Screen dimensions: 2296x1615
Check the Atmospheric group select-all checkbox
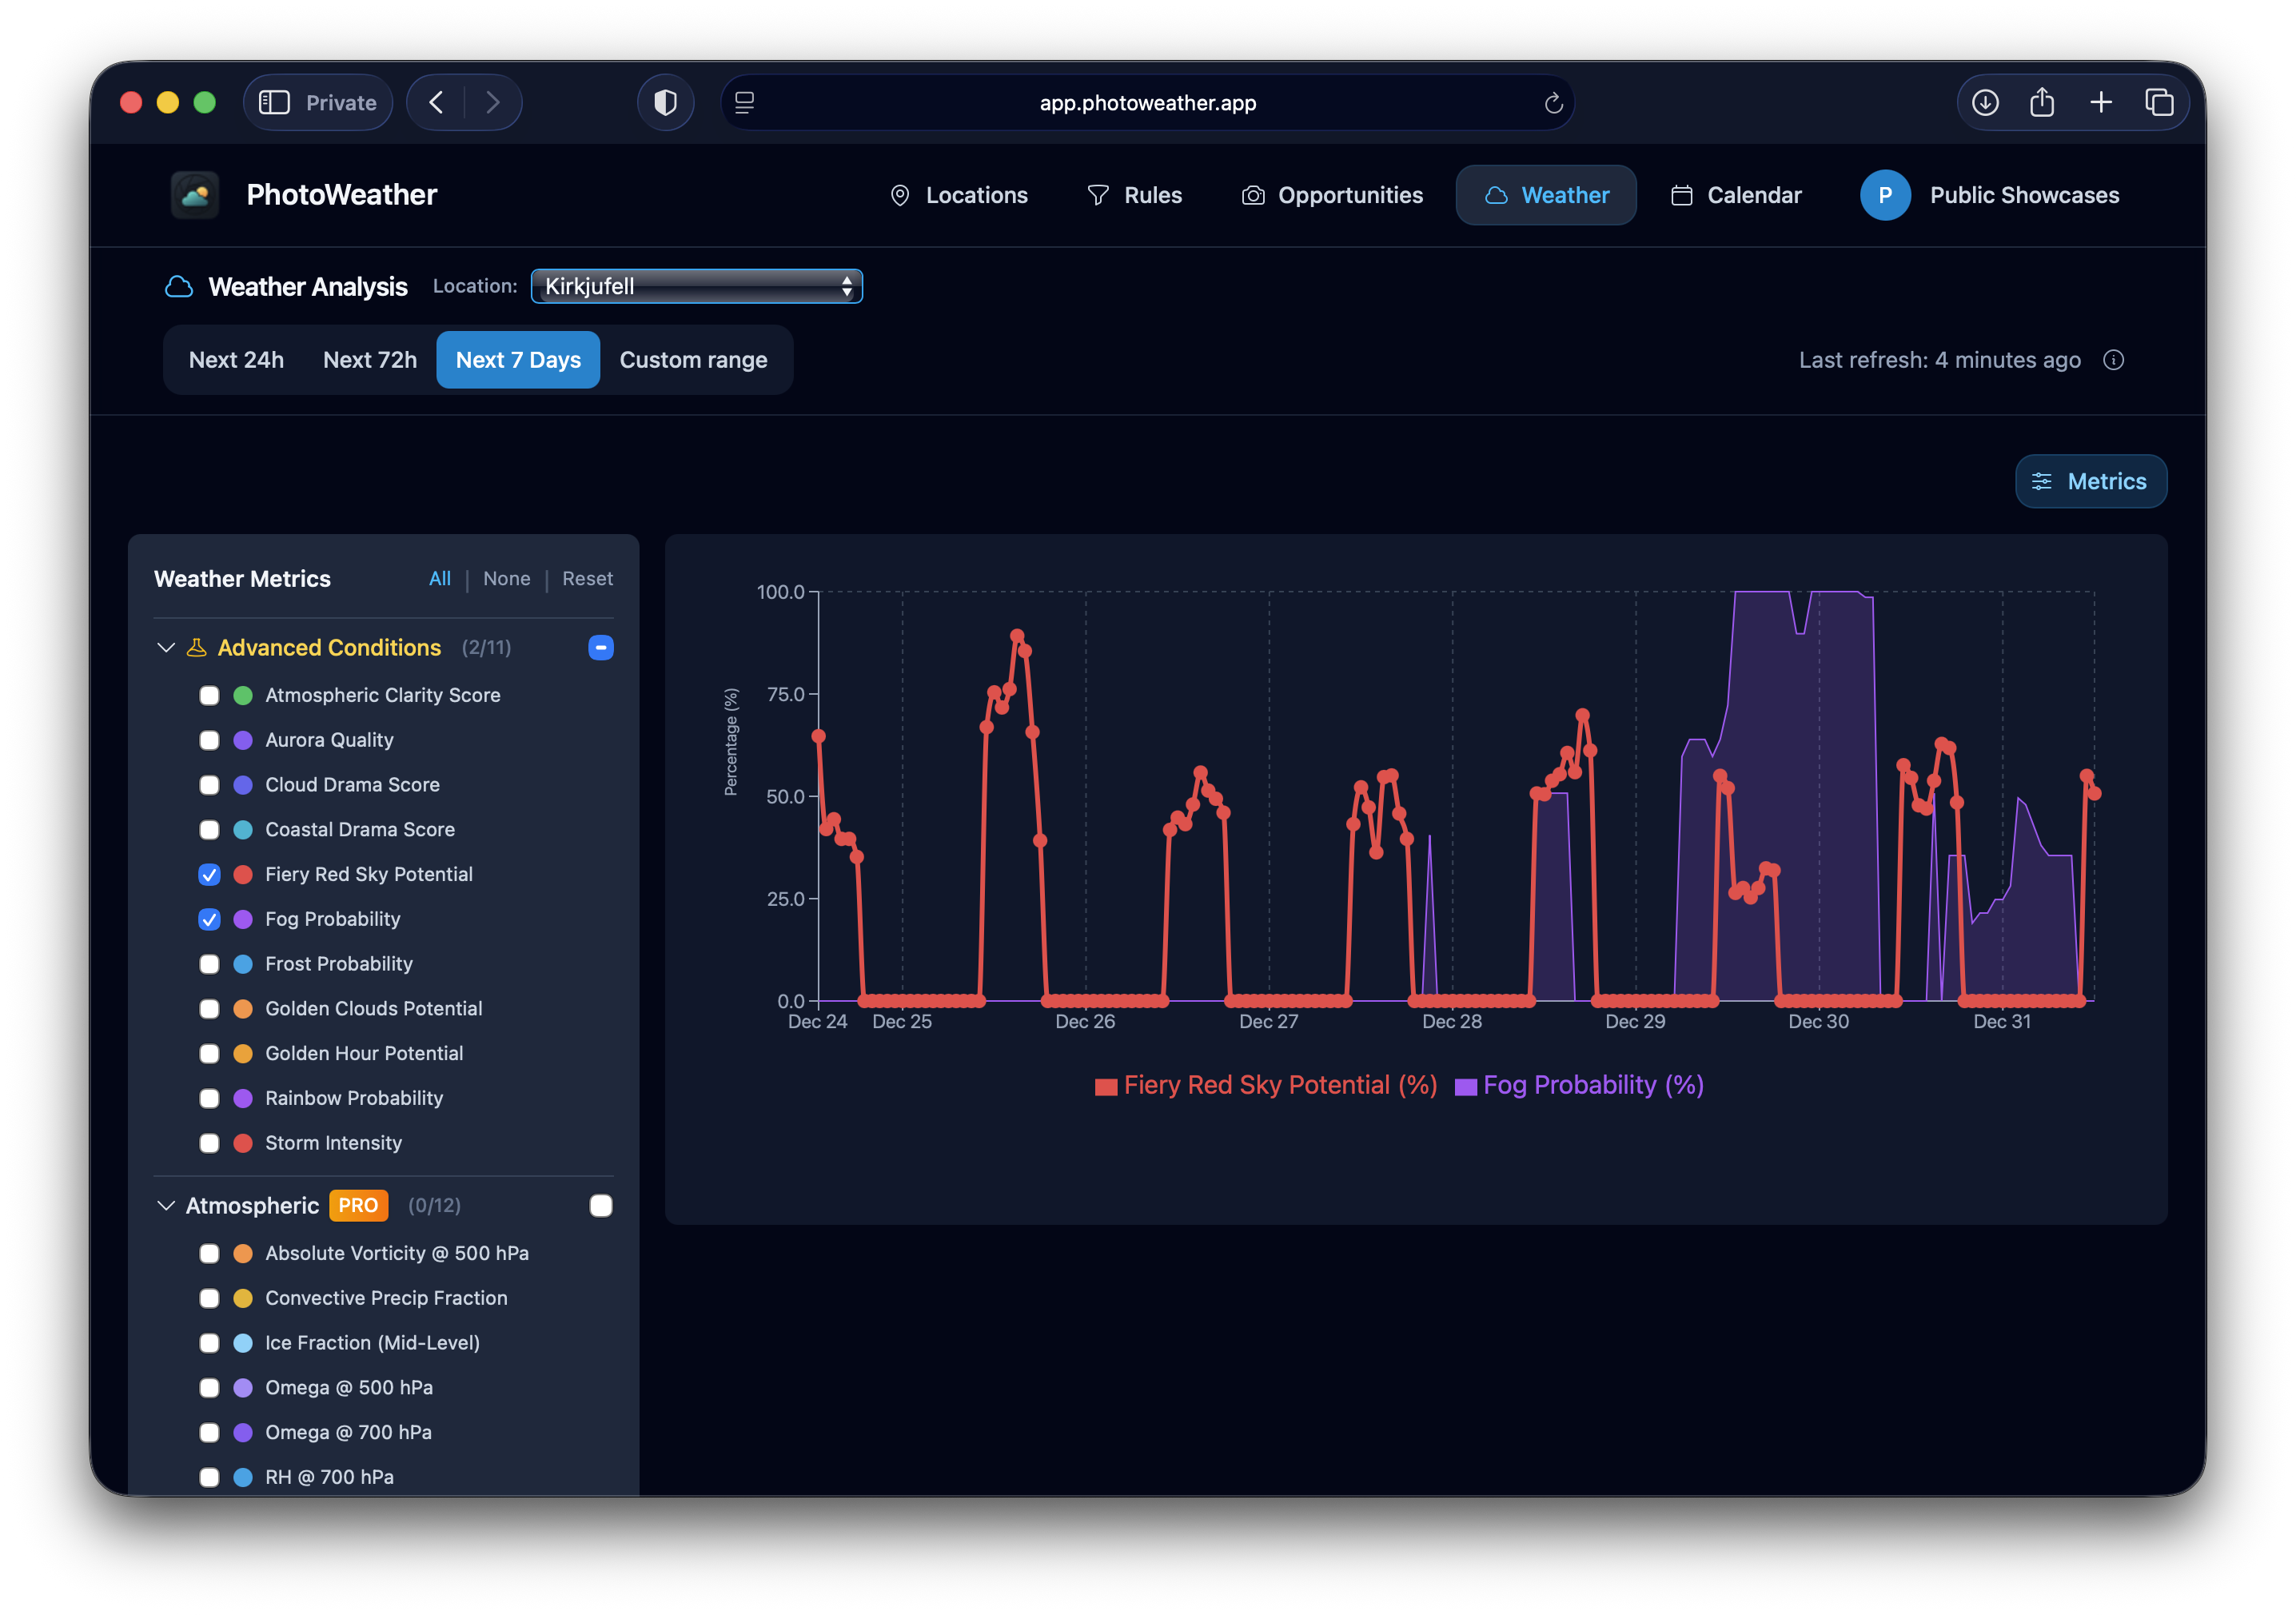pyautogui.click(x=601, y=1206)
